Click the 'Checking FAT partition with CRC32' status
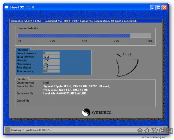This screenshot has height=140, width=174. (x=31, y=130)
